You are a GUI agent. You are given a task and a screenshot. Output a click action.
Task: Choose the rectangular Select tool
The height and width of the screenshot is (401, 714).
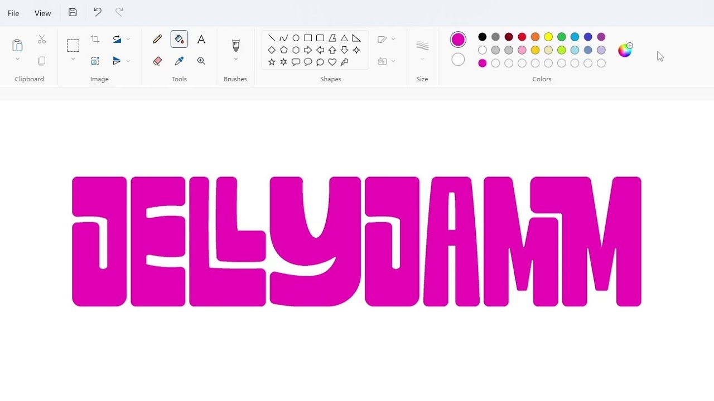(73, 45)
